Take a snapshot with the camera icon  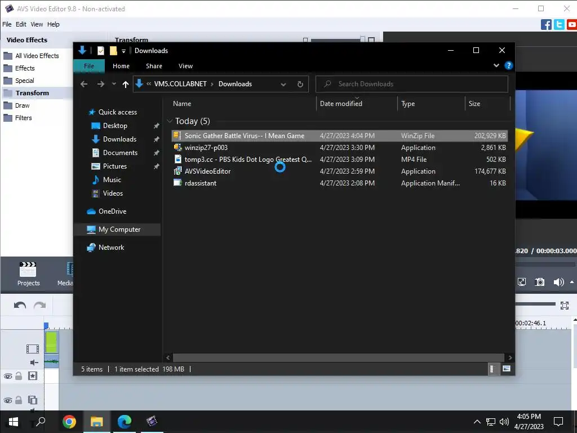[539, 282]
